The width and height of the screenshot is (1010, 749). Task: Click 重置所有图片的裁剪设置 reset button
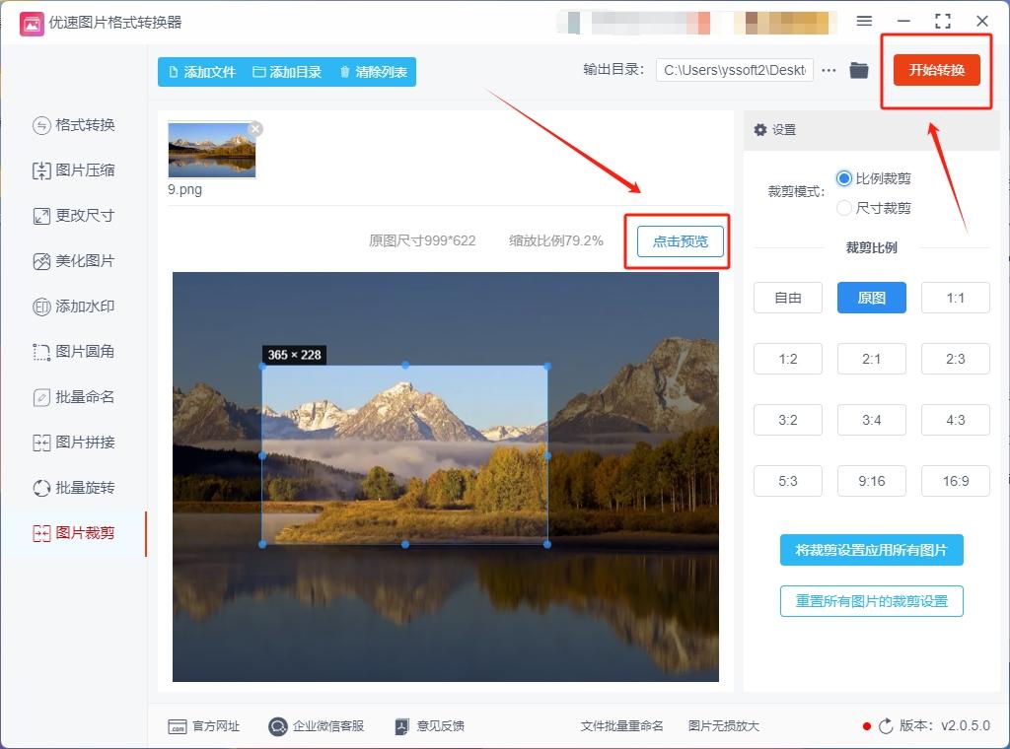[x=872, y=601]
